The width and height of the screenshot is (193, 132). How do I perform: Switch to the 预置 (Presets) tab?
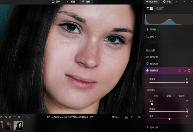(x=71, y=2)
